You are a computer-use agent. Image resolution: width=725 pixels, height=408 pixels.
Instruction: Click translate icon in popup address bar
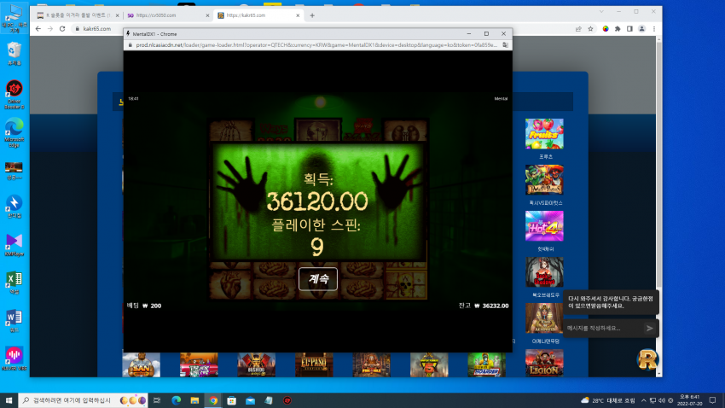point(506,45)
